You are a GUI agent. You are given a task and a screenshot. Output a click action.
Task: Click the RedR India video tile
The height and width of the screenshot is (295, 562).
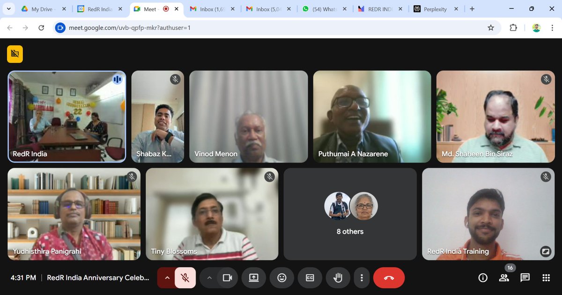[67, 117]
